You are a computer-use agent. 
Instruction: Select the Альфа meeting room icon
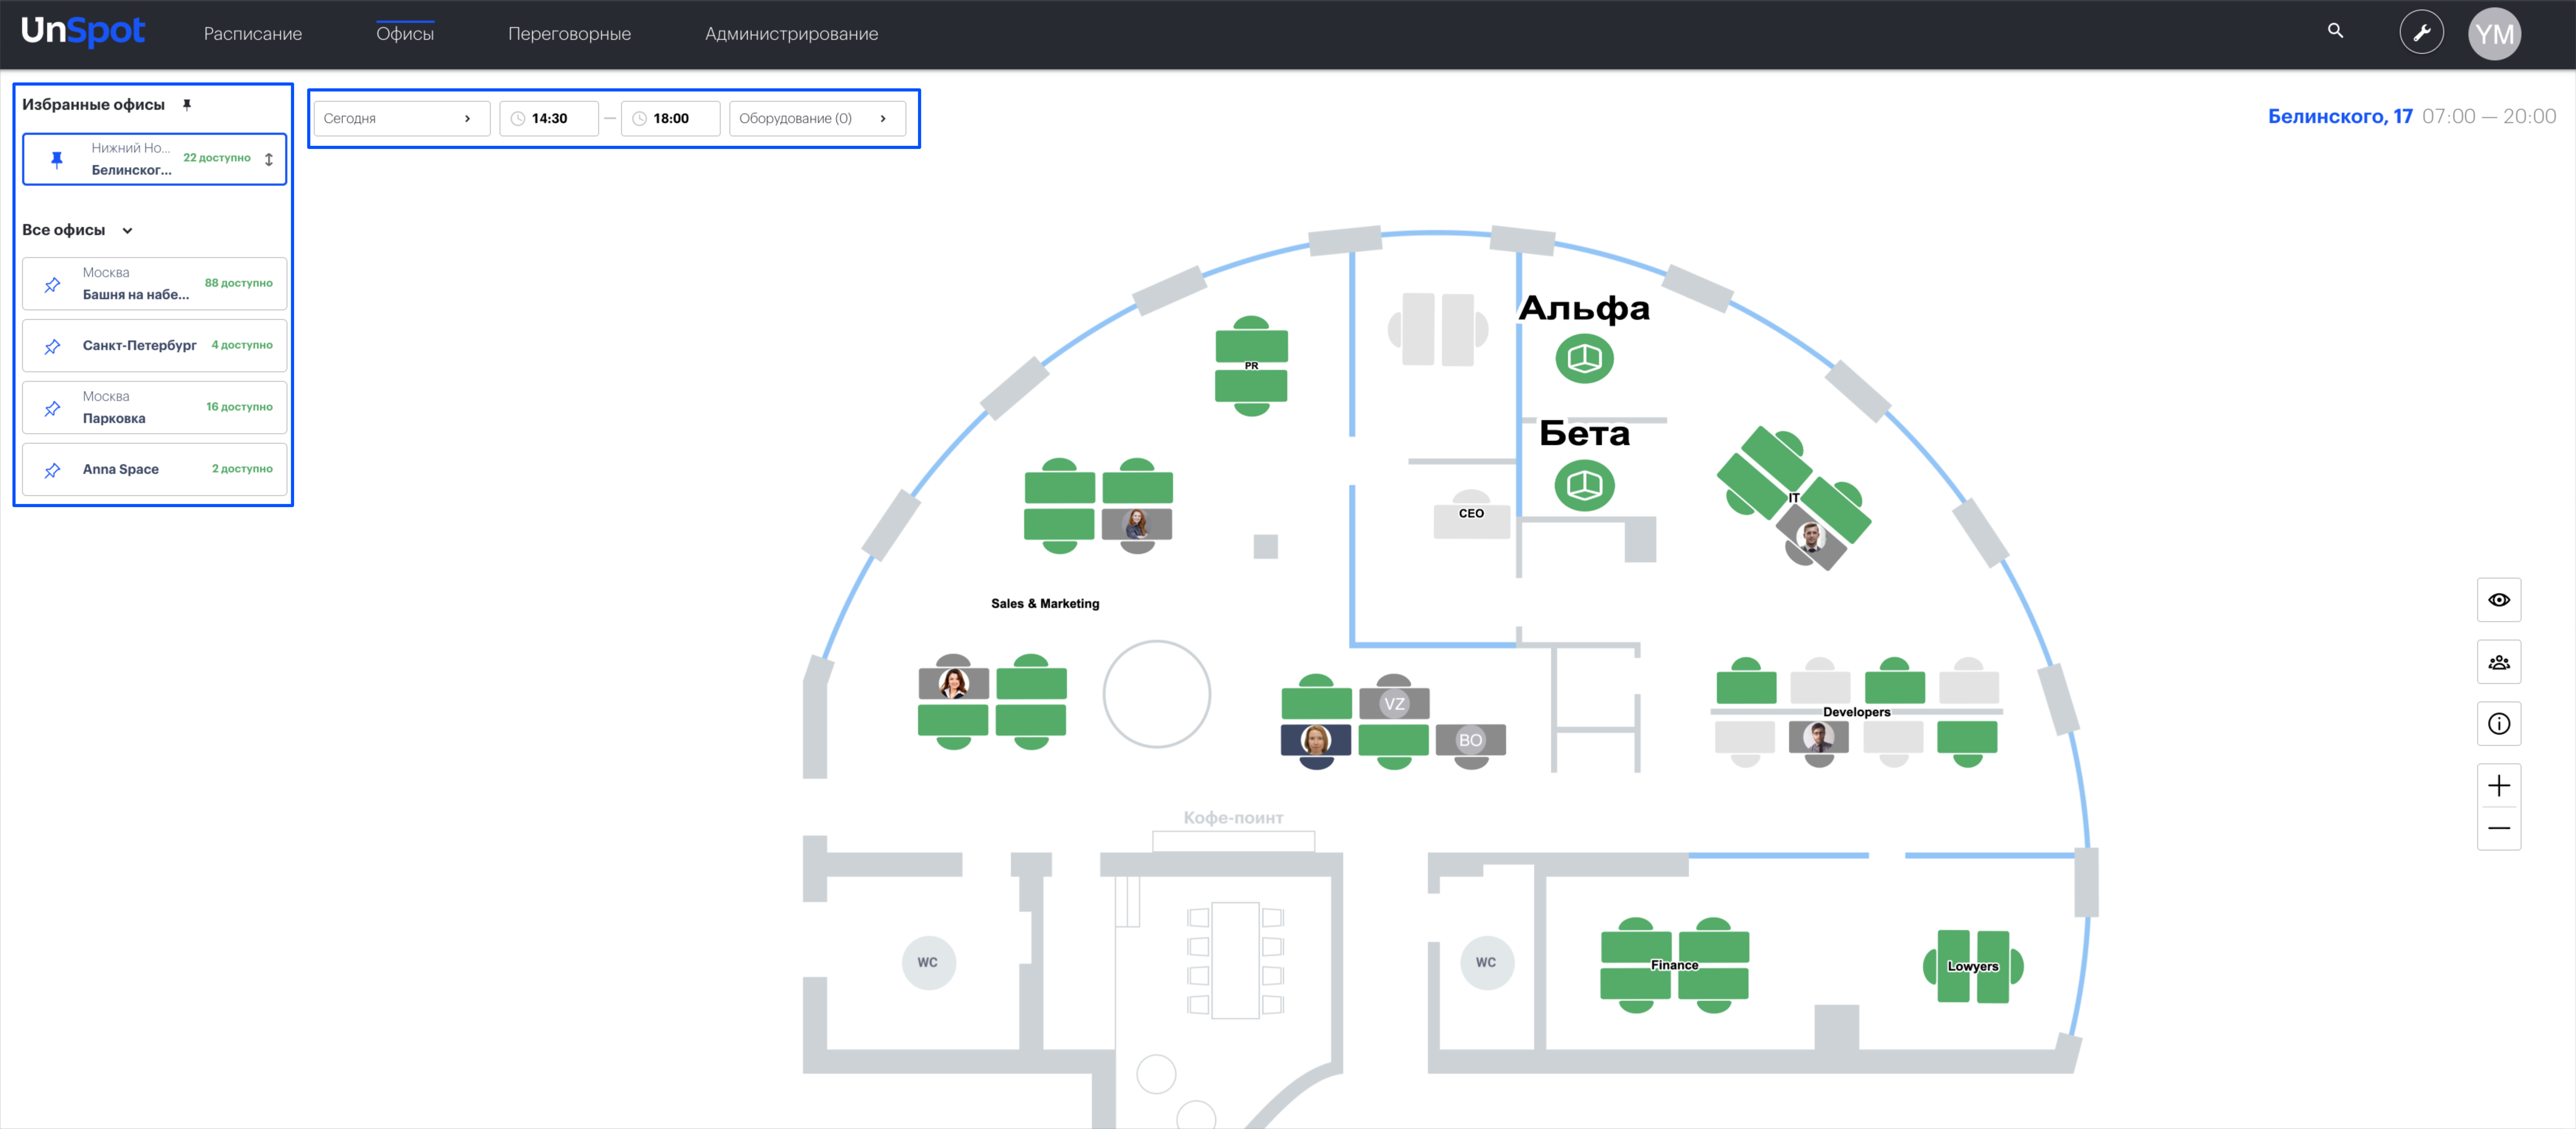[x=1584, y=359]
